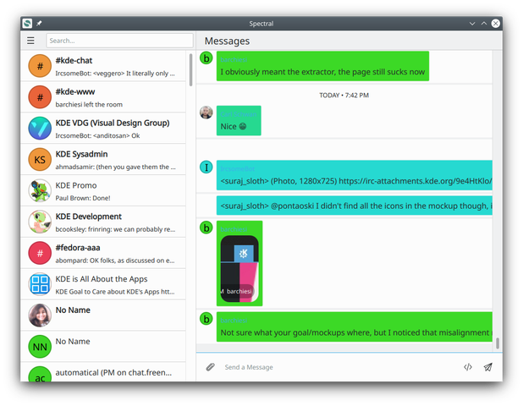
Task: Click the KDE VDG checkmark avatar
Action: tap(40, 129)
